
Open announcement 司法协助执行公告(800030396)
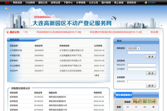point(59,32)
